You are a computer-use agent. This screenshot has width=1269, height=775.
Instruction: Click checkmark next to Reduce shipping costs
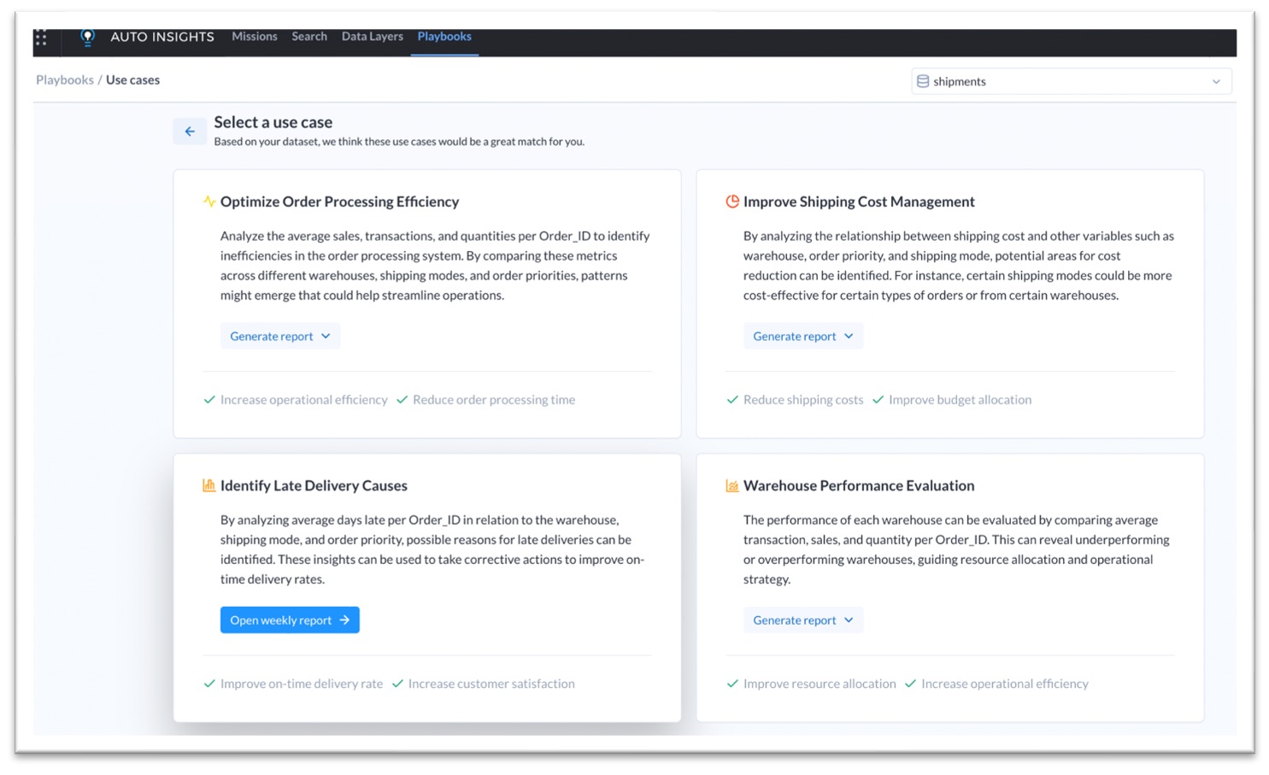point(732,400)
